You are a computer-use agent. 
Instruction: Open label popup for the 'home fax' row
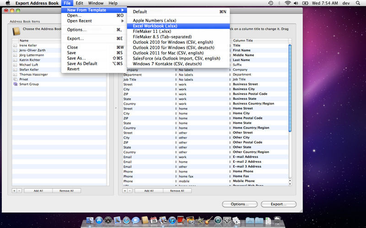pyautogui.click(x=230, y=176)
